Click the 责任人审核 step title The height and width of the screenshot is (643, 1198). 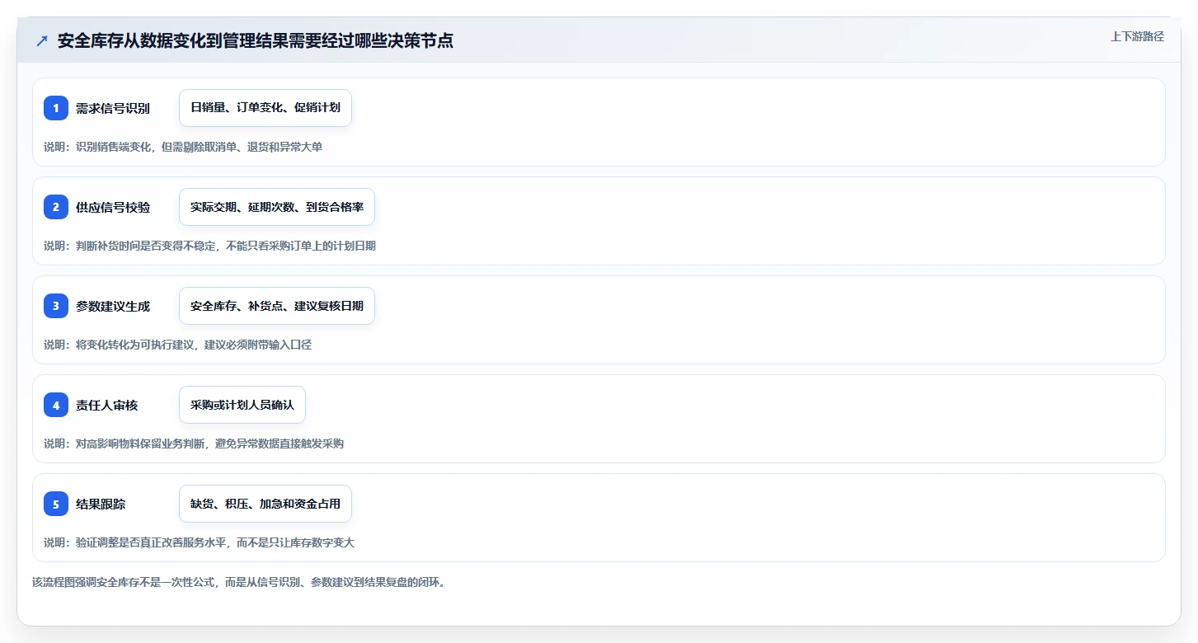coord(107,405)
